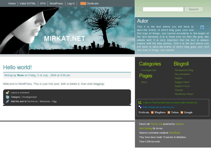Viewport: 211px width, 158px height.
Task: Click the del.icio.us checkered icon
Action: pyautogui.click(x=140, y=107)
